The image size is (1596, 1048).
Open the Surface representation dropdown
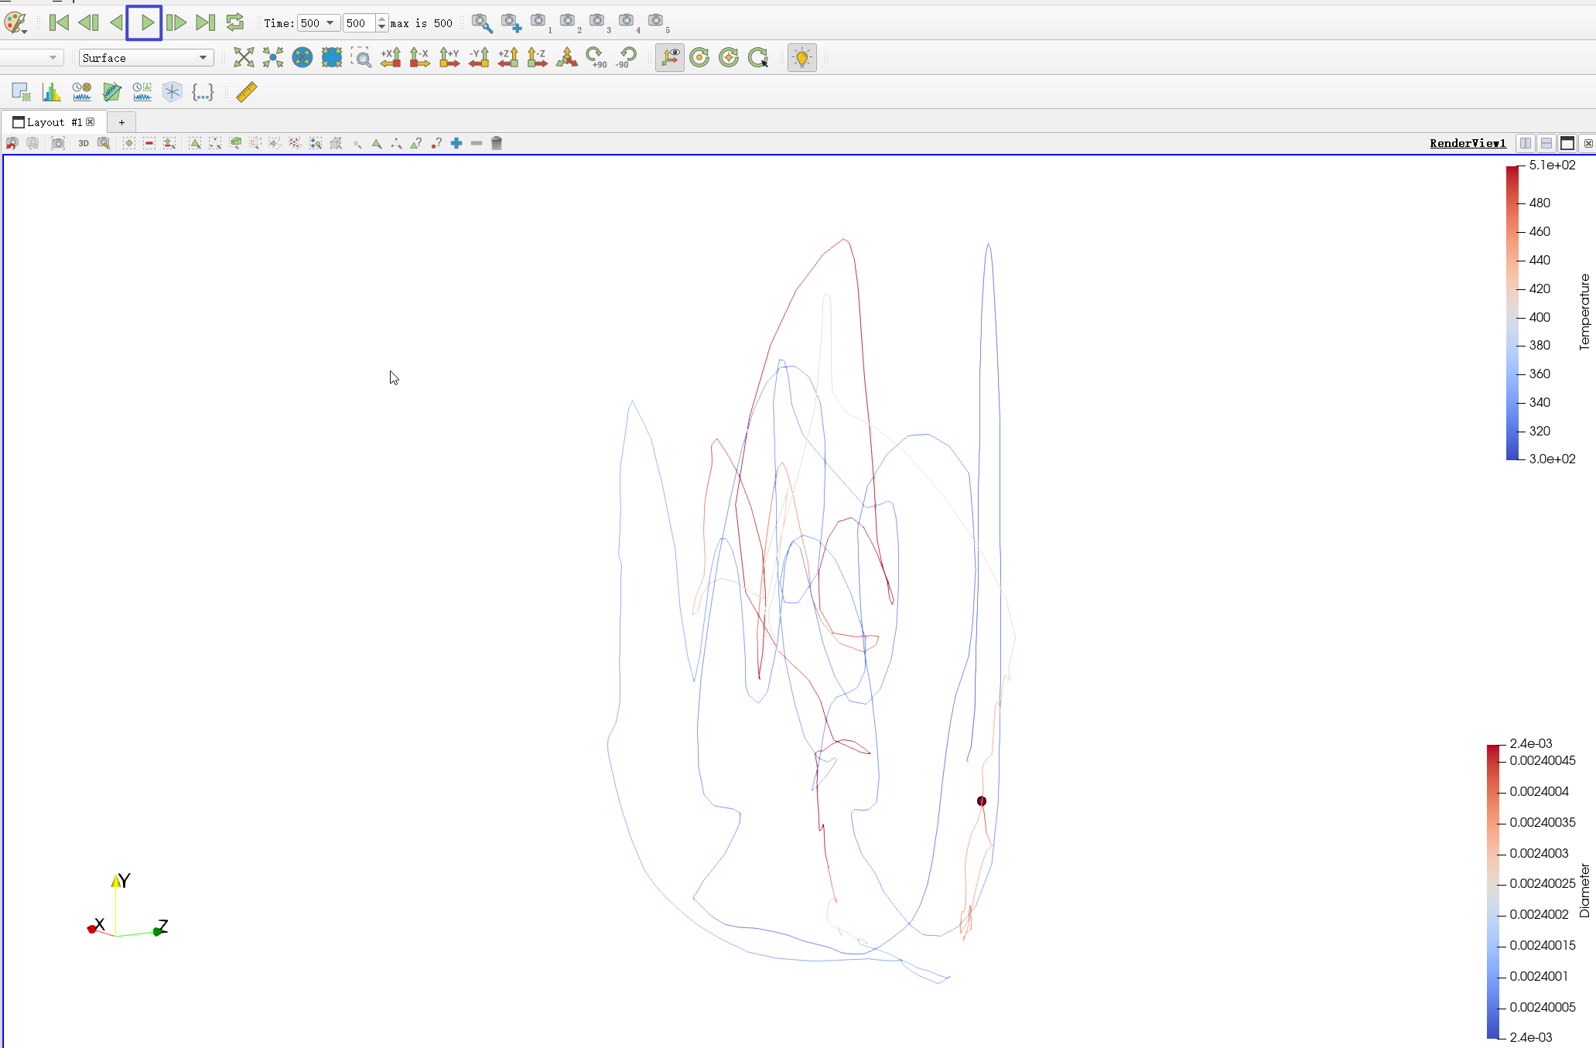pos(145,58)
